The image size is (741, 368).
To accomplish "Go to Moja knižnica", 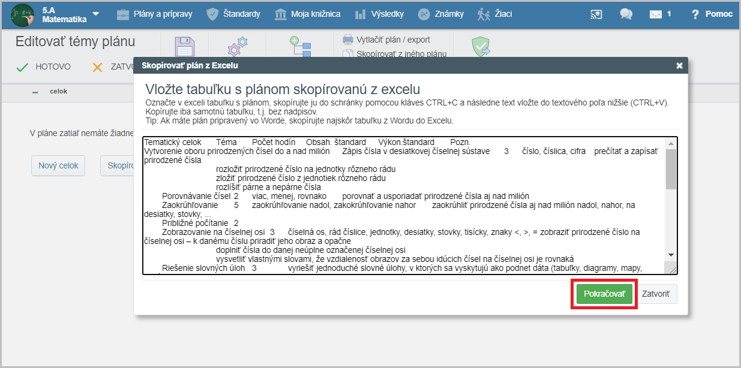I will (307, 14).
